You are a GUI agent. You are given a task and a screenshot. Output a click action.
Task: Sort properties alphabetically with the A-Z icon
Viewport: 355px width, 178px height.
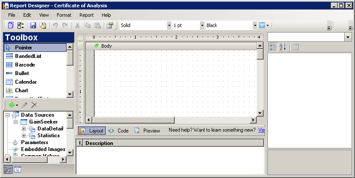pos(283,47)
